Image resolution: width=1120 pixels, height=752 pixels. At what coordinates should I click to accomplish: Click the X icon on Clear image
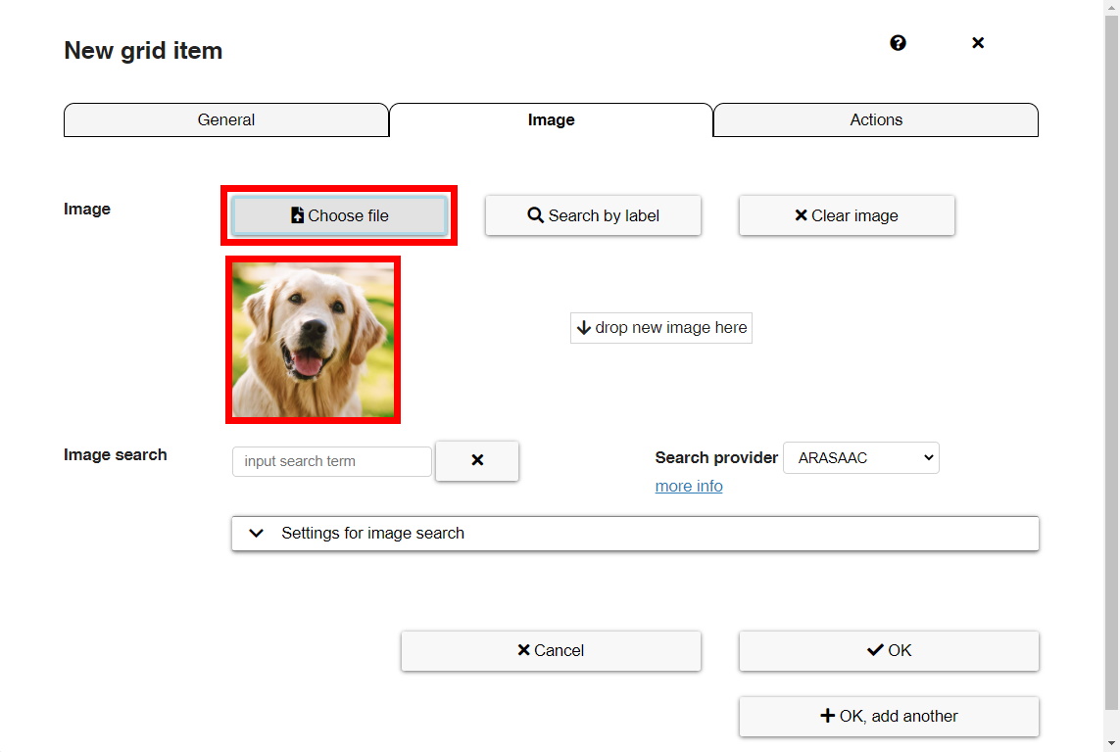click(x=801, y=214)
